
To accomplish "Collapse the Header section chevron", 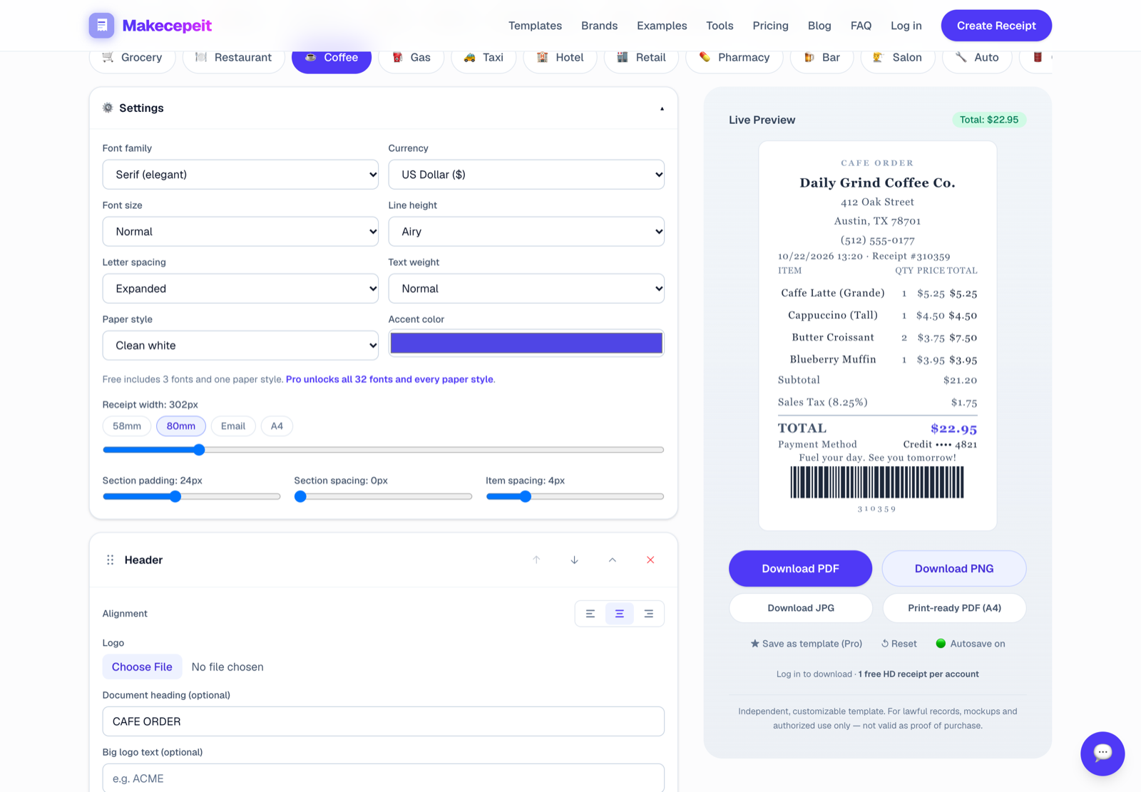I will [612, 560].
